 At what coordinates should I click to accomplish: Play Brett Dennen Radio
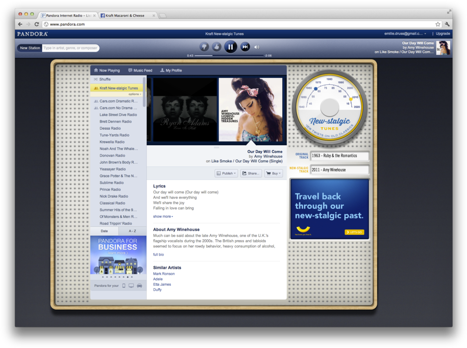point(115,122)
